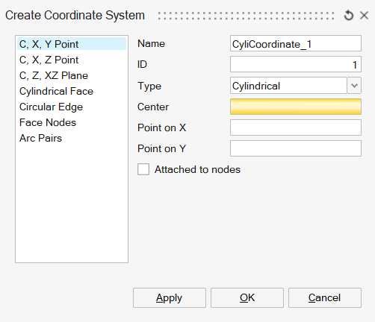Select C, X, Y Point method
This screenshot has width=375, height=322.
tap(72, 44)
